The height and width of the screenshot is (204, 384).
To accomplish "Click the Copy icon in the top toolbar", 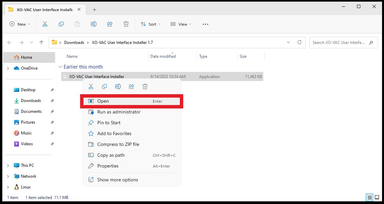I will pyautogui.click(x=61, y=24).
